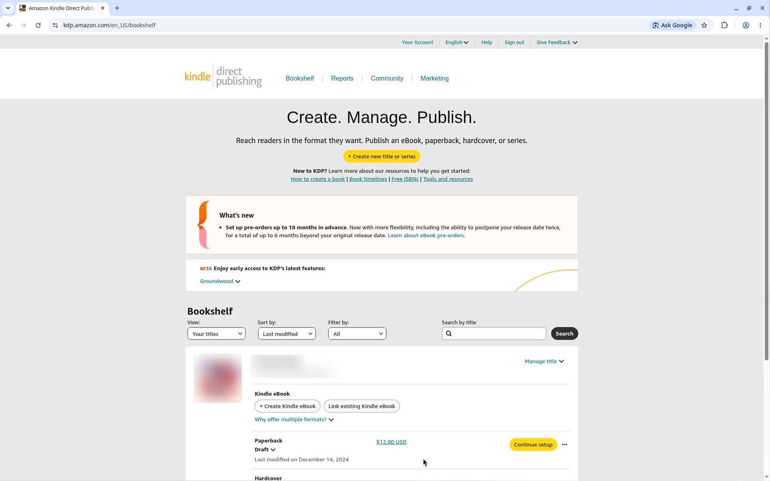Bookmark this page with the star icon
The width and height of the screenshot is (770, 481).
tap(704, 25)
